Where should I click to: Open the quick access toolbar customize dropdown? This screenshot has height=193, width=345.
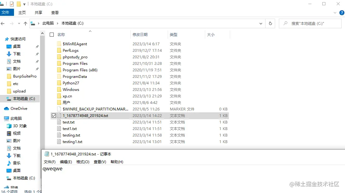(x=24, y=4)
